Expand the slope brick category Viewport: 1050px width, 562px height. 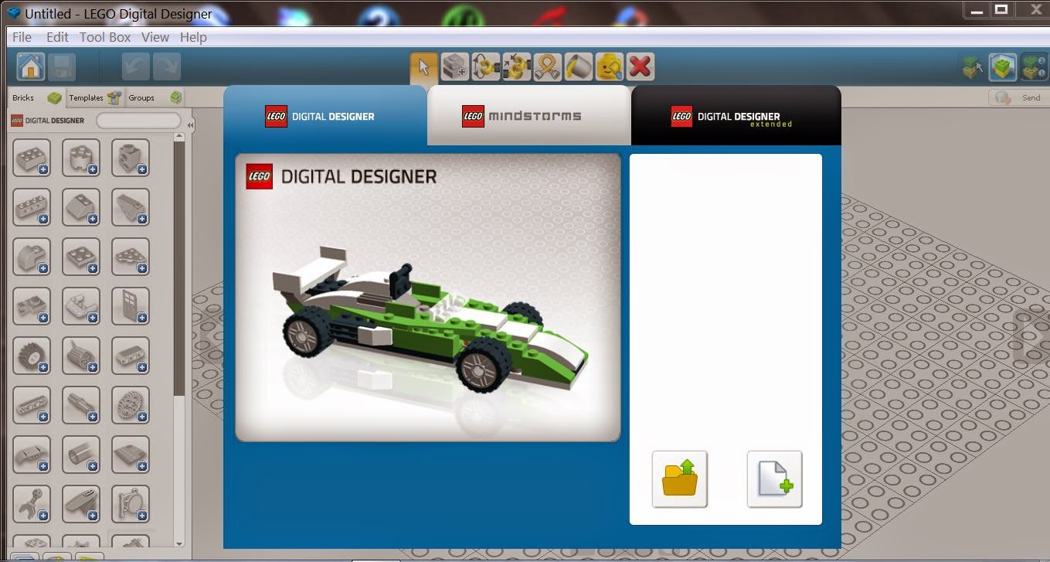point(81,207)
